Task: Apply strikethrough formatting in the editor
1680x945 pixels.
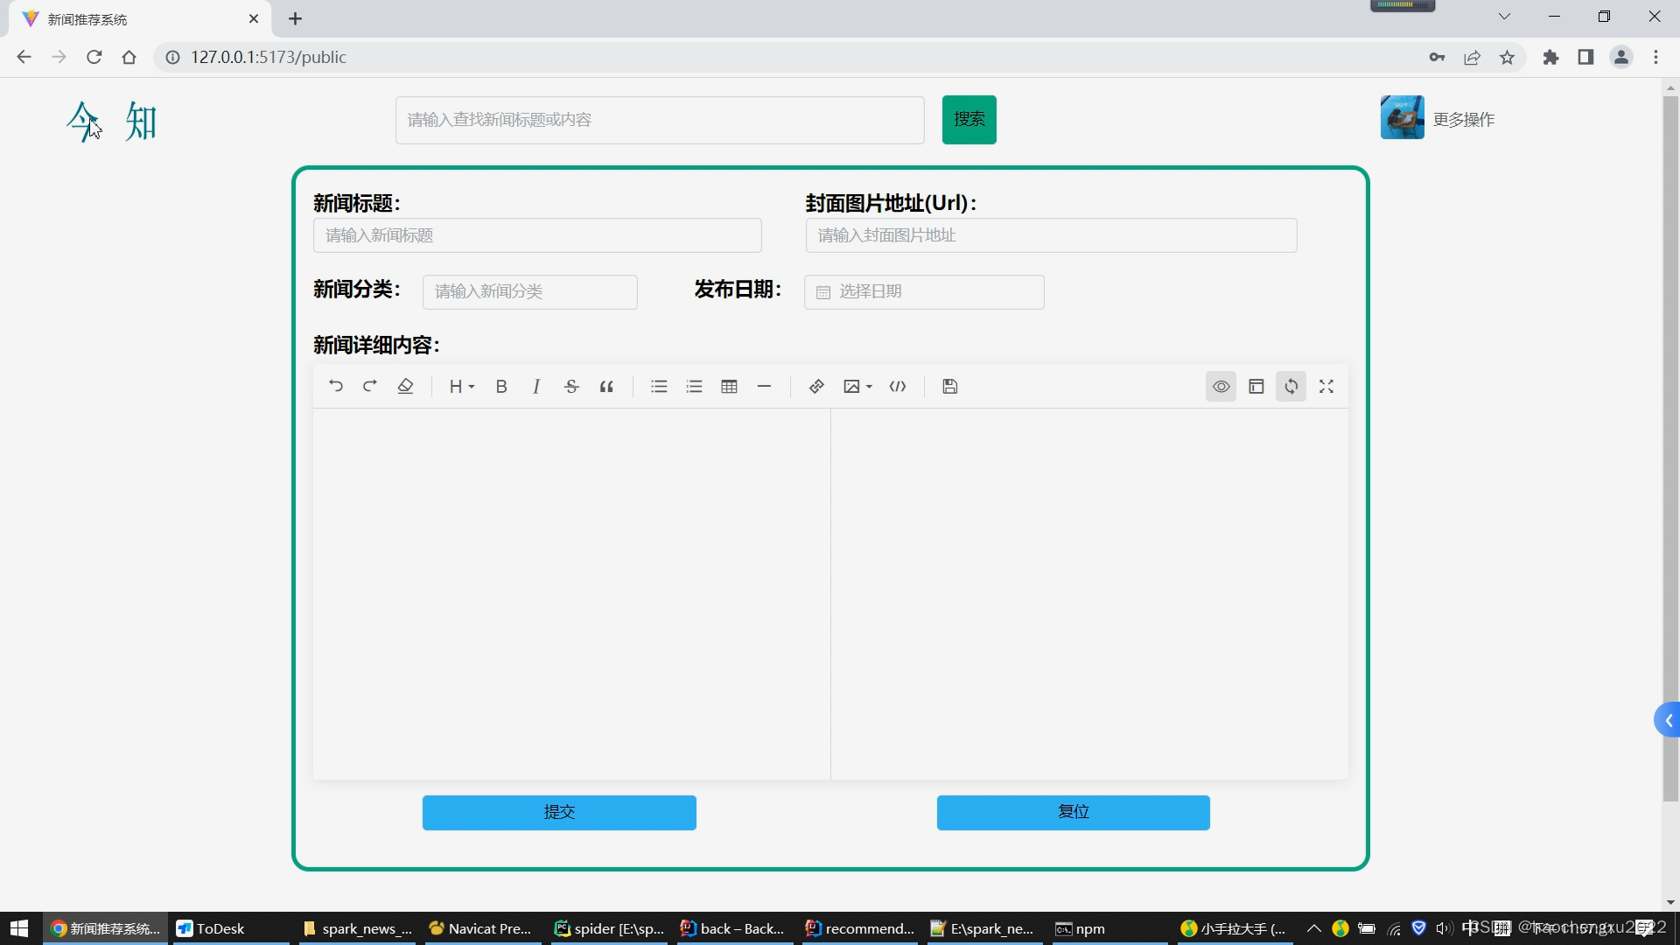Action: (570, 386)
